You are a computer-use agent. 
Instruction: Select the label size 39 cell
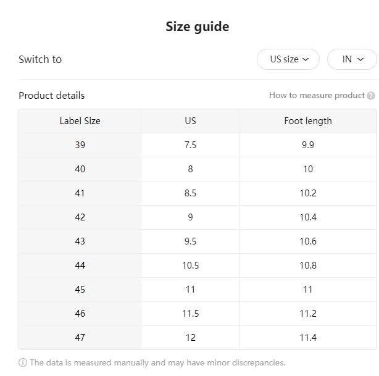pyautogui.click(x=80, y=145)
